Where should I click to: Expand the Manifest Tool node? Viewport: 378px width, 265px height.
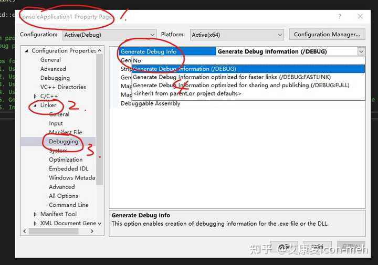(35, 214)
